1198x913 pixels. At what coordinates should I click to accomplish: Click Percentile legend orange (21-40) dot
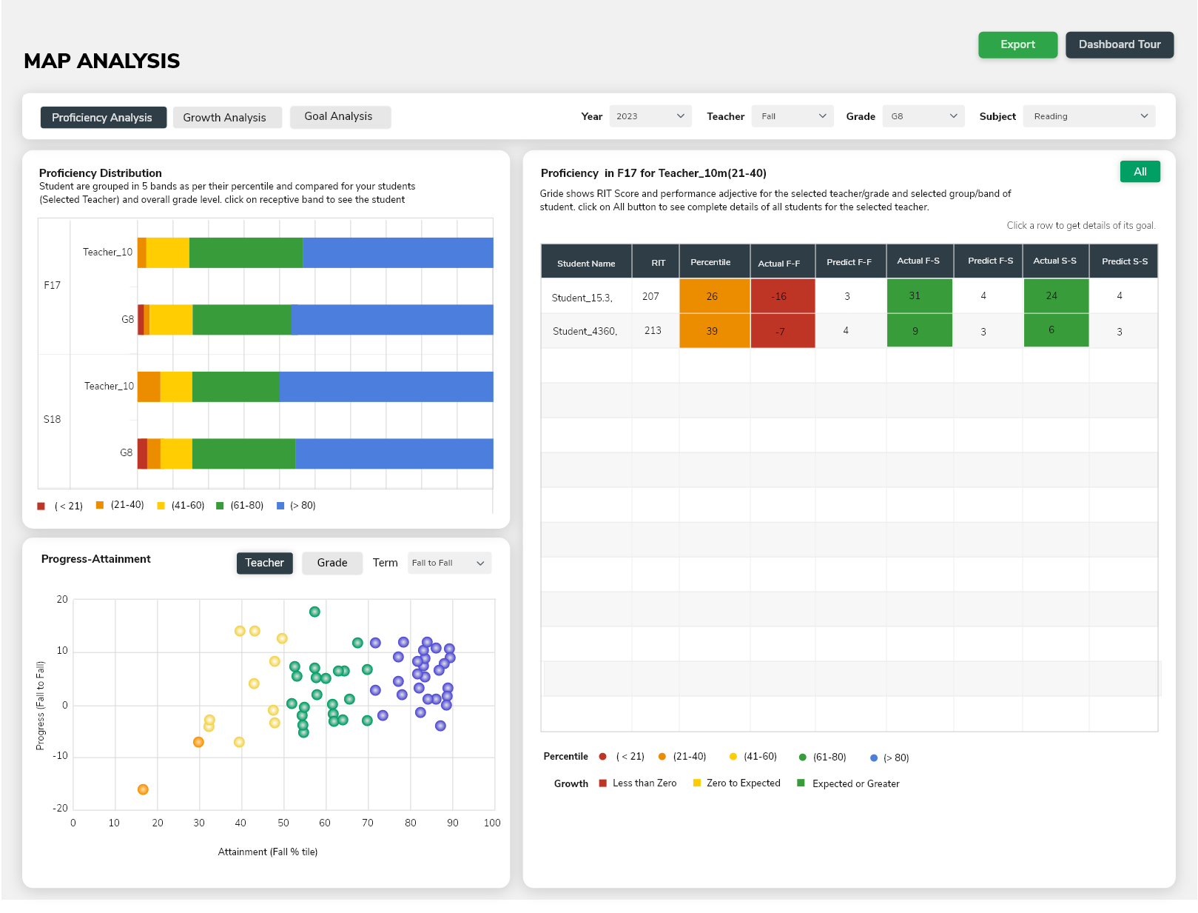pos(662,757)
